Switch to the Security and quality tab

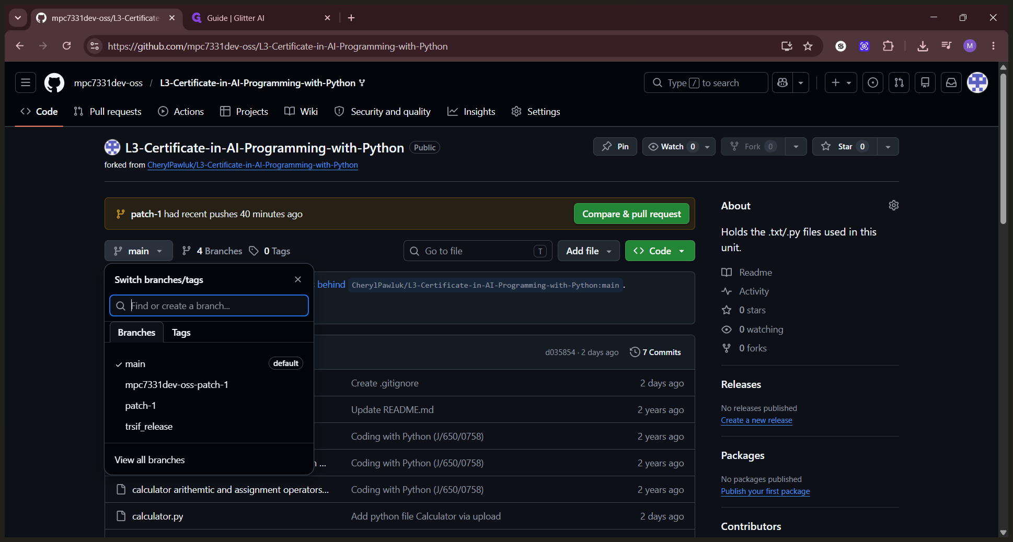point(383,111)
